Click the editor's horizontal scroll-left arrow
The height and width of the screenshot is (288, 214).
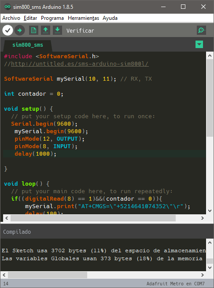click(x=7, y=218)
